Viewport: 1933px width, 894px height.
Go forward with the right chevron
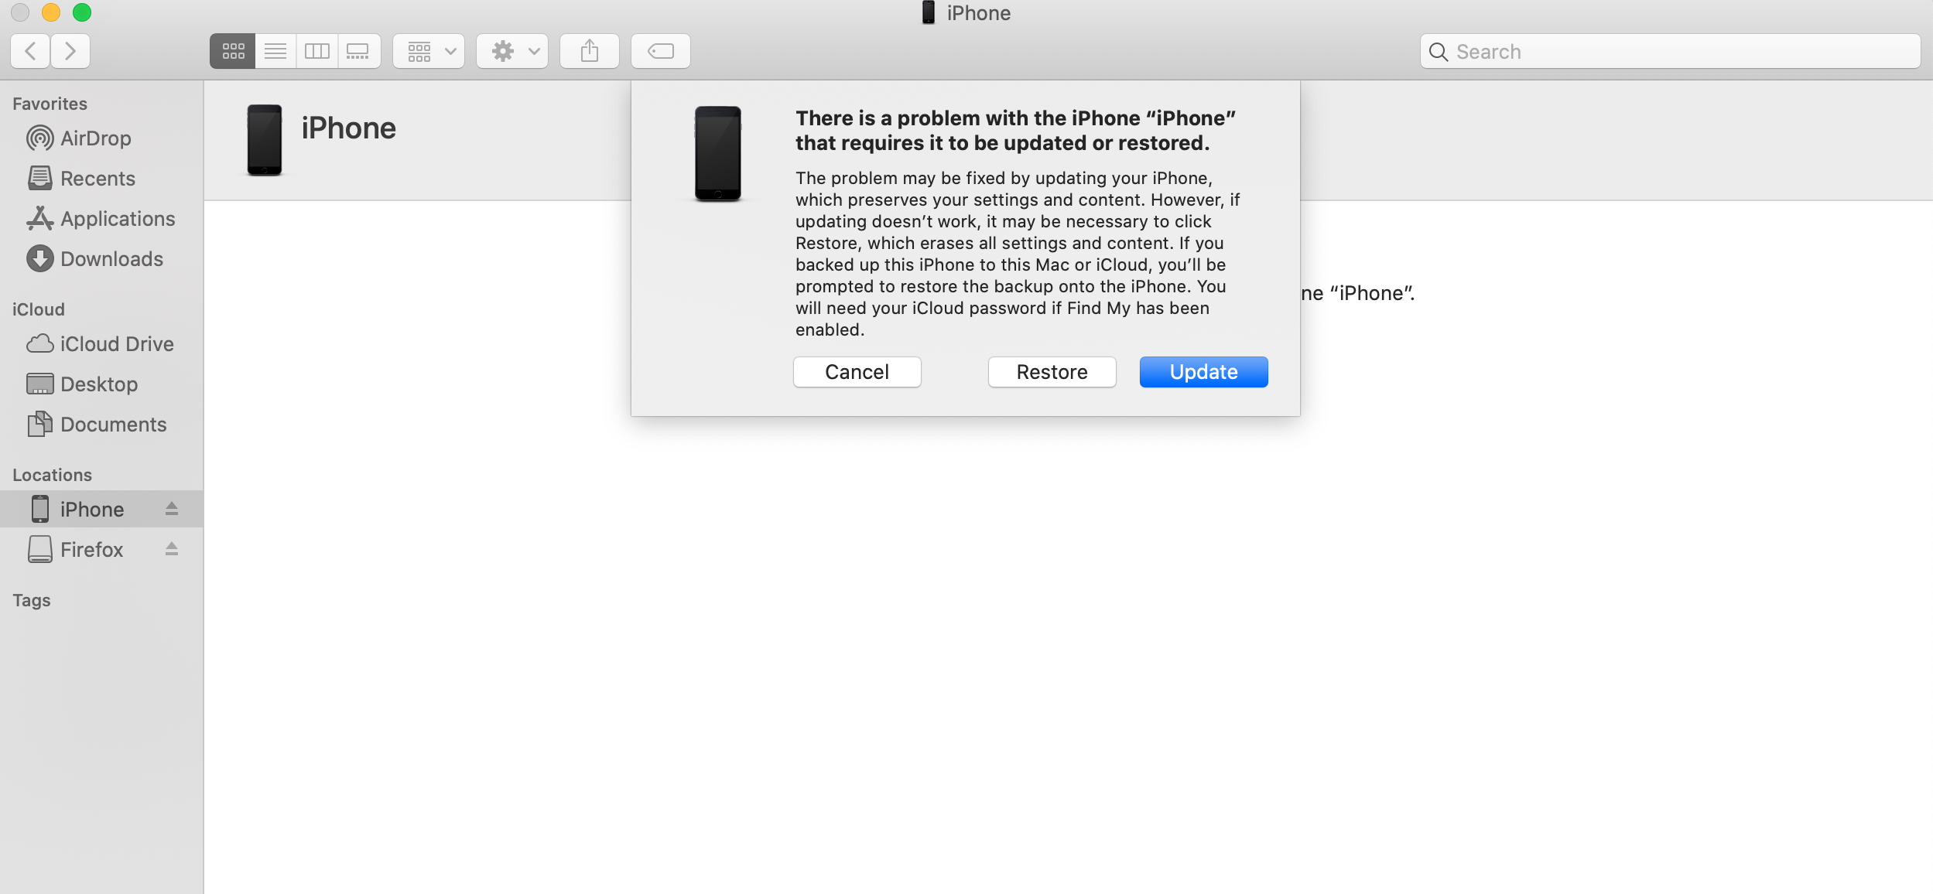(x=70, y=51)
